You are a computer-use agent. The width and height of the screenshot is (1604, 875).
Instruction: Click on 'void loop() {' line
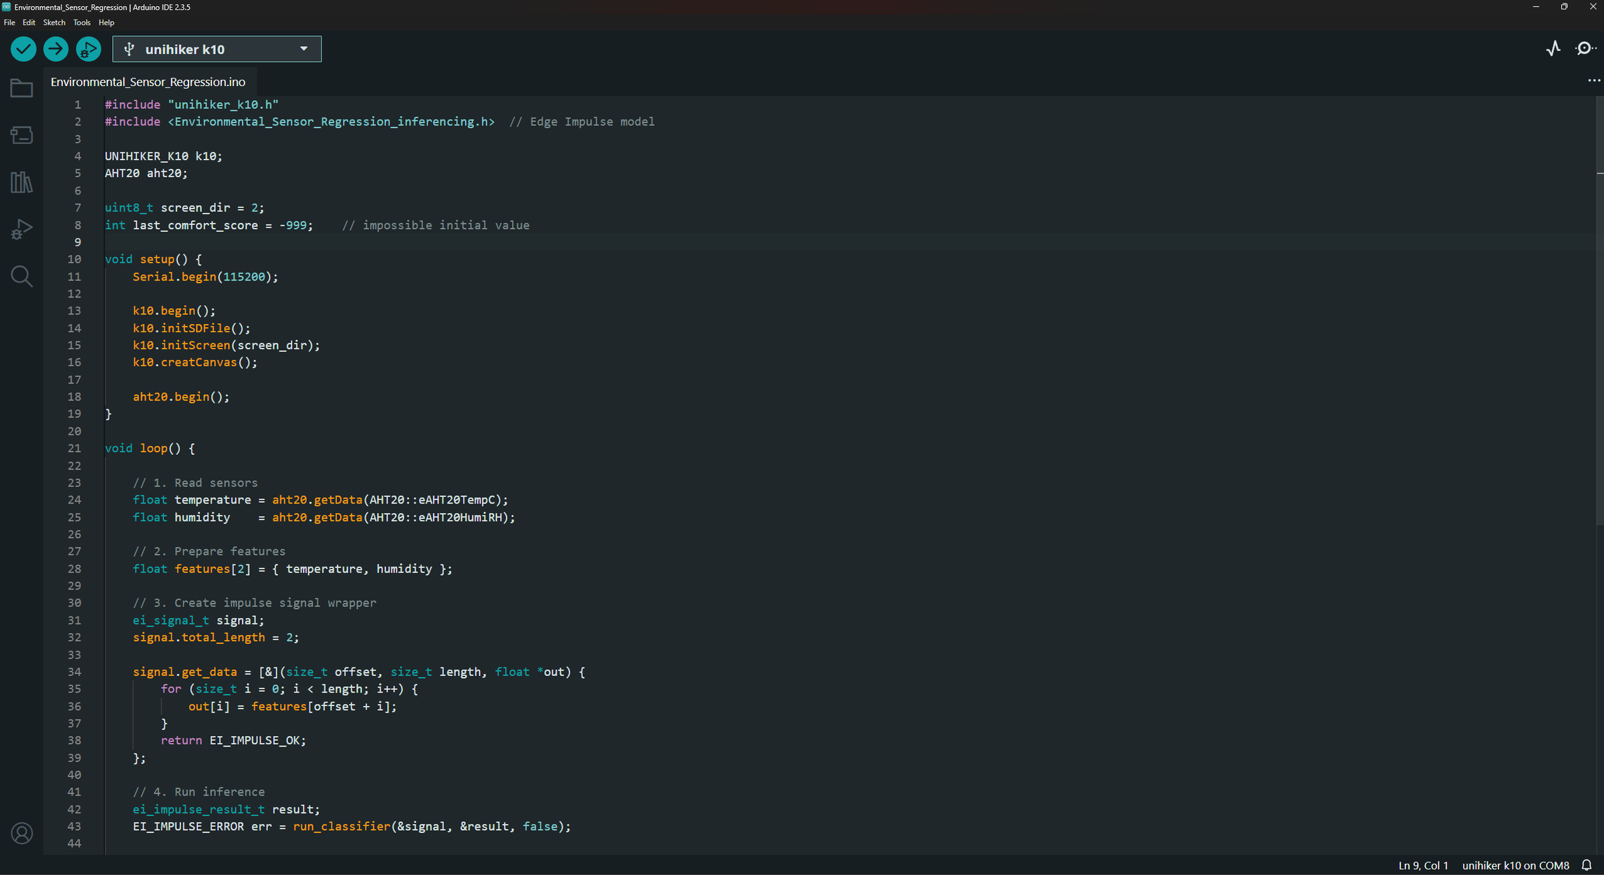(150, 448)
